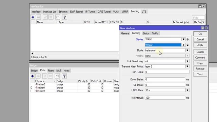Click the Remove button
The height and width of the screenshot is (122, 217).
[200, 69]
